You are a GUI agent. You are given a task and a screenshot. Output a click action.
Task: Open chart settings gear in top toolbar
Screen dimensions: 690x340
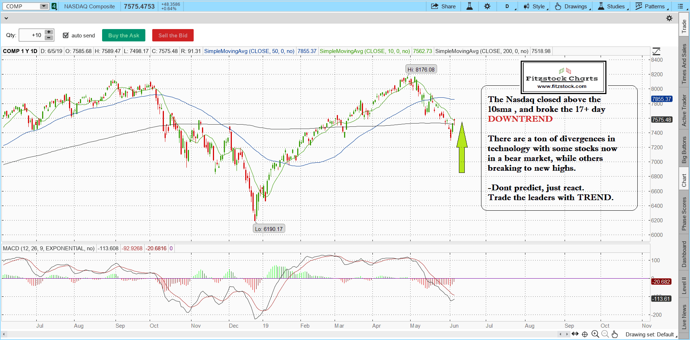[x=487, y=6]
